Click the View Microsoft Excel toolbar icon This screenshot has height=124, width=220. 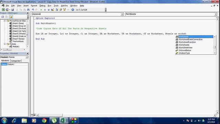click(3, 10)
